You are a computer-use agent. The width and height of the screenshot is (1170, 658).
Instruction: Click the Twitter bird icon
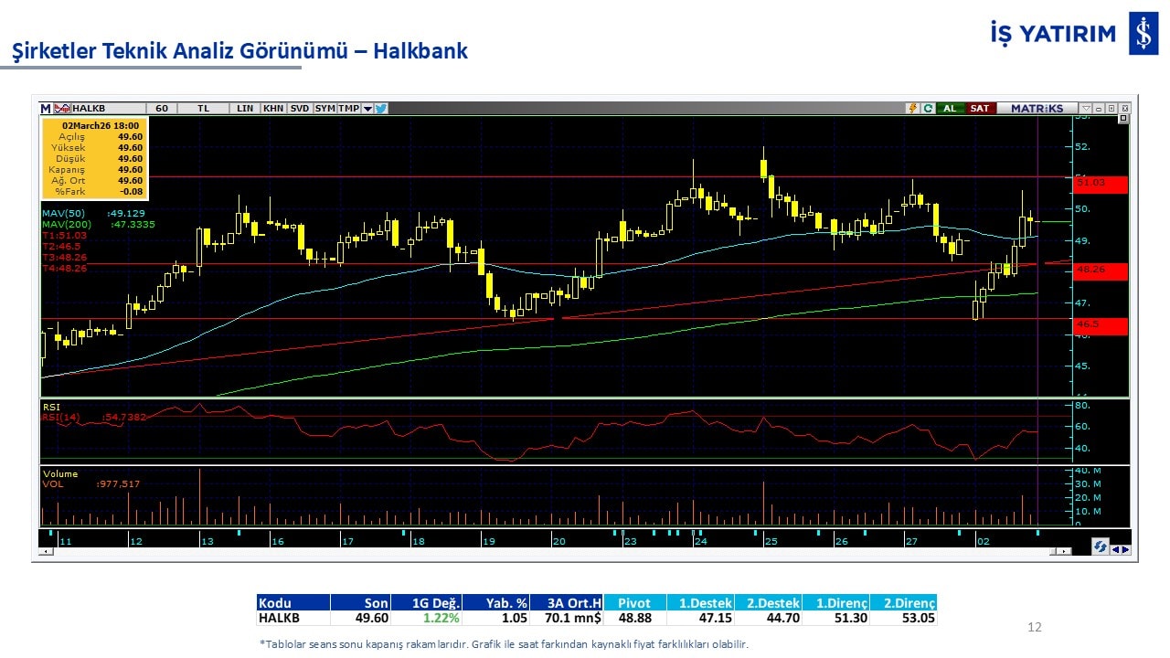click(x=381, y=108)
